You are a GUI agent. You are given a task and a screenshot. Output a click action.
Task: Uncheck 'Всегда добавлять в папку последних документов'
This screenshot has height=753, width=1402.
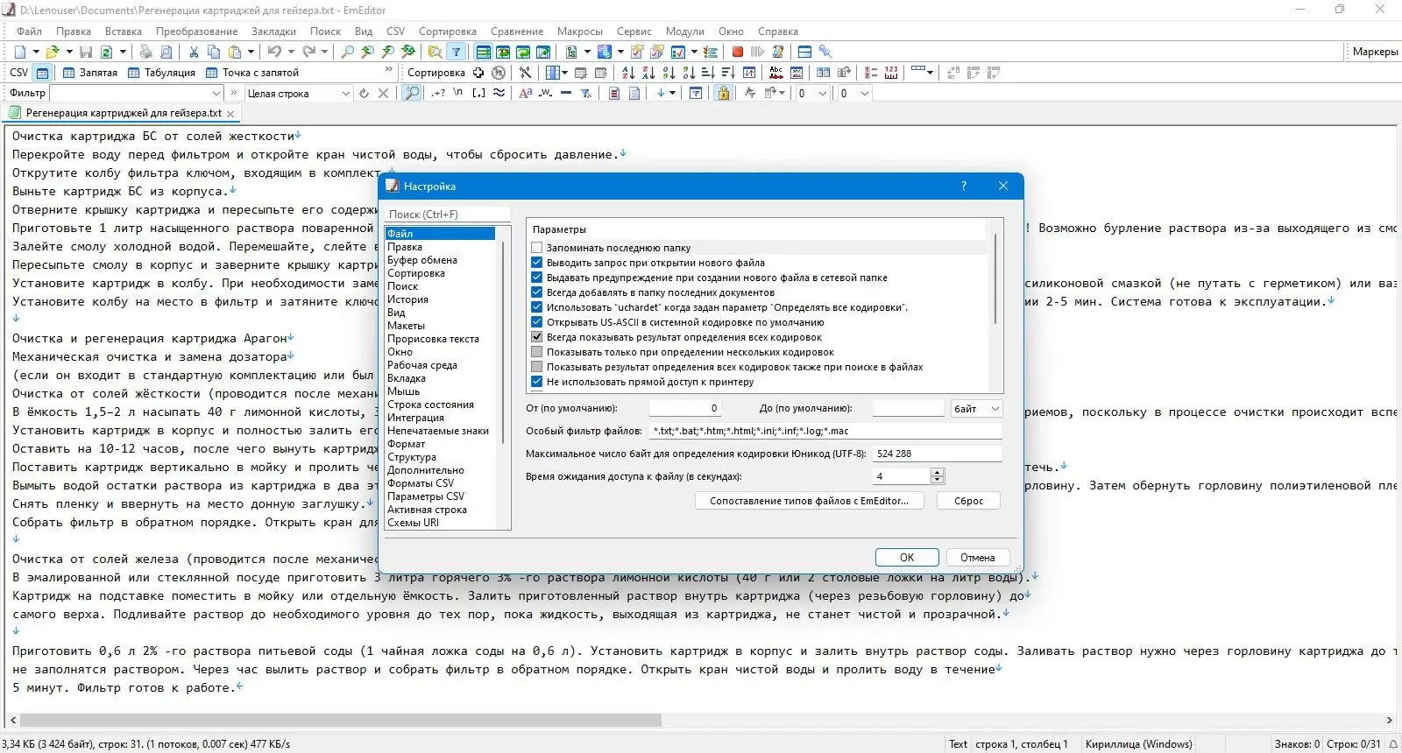click(x=537, y=292)
